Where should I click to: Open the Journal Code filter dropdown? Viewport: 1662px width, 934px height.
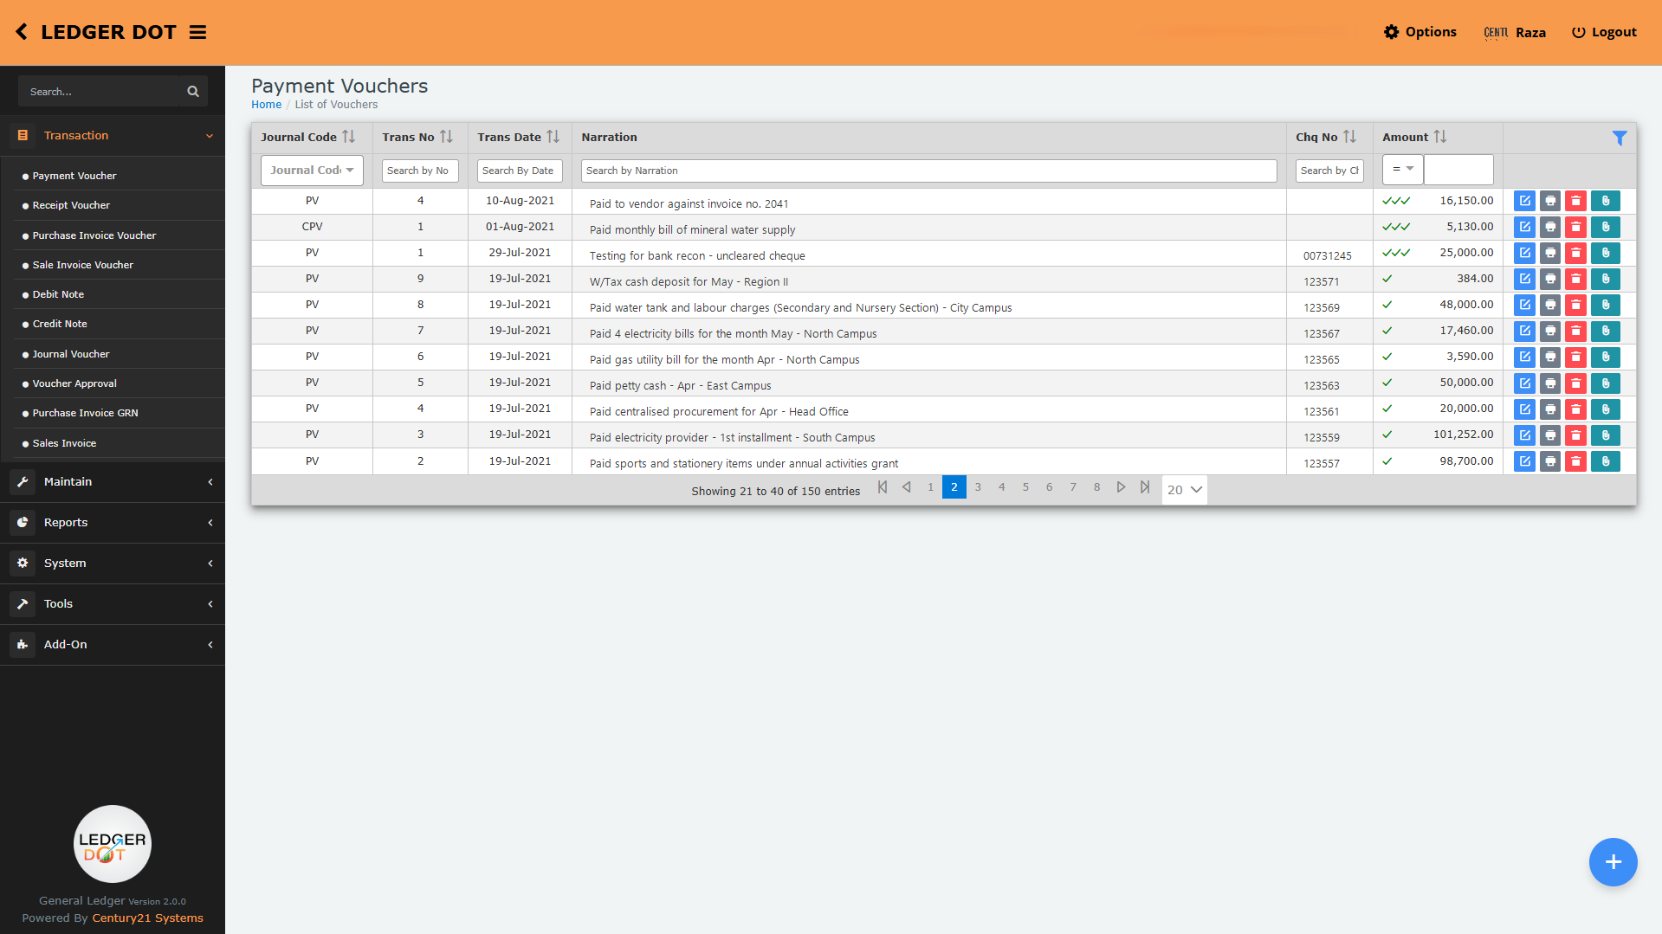coord(312,171)
